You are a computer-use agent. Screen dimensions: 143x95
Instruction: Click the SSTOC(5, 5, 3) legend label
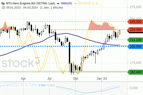pyautogui.click(x=88, y=3)
